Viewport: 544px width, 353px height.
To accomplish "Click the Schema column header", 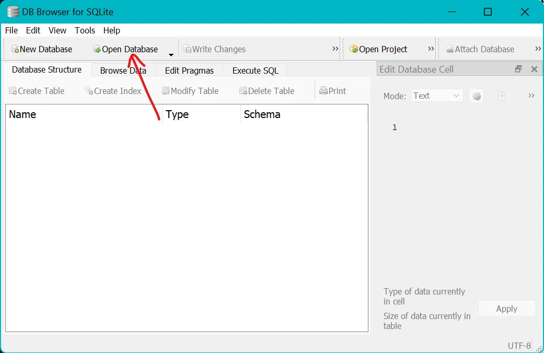I will (x=304, y=114).
